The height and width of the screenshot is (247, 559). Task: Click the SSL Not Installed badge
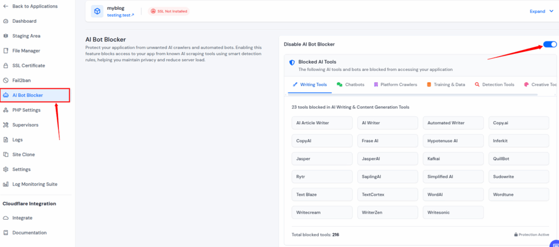coord(169,11)
